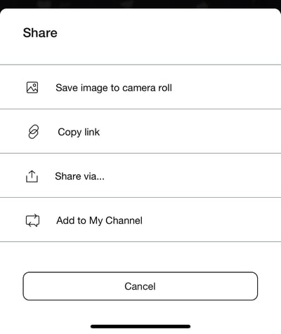The height and width of the screenshot is (334, 281).
Task: Choose Save image to camera roll
Action: coord(140,87)
